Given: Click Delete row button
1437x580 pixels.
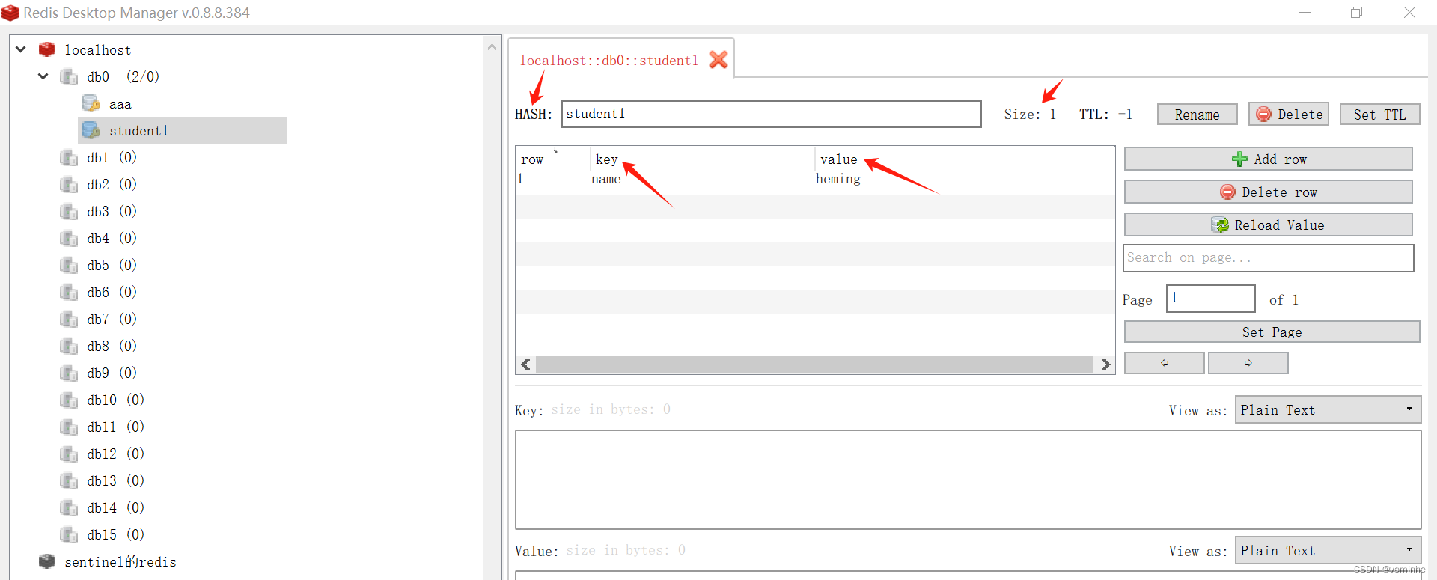Looking at the screenshot, I should 1269,192.
